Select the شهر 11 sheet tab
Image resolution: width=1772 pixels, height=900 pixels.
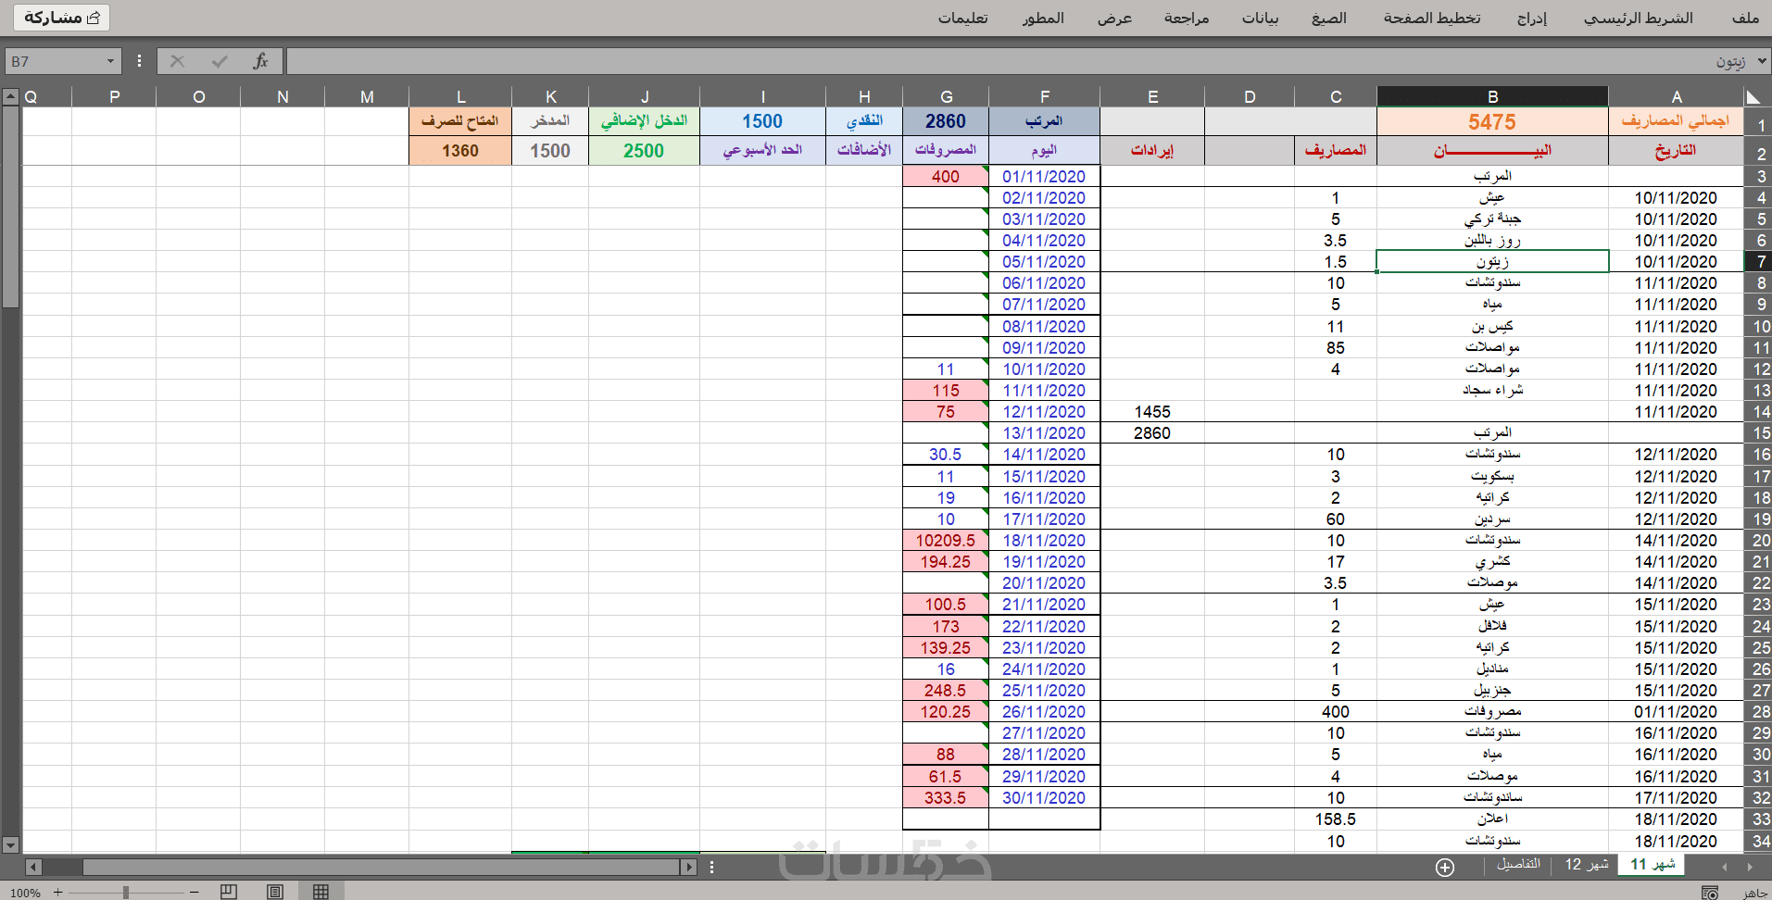coord(1653,864)
